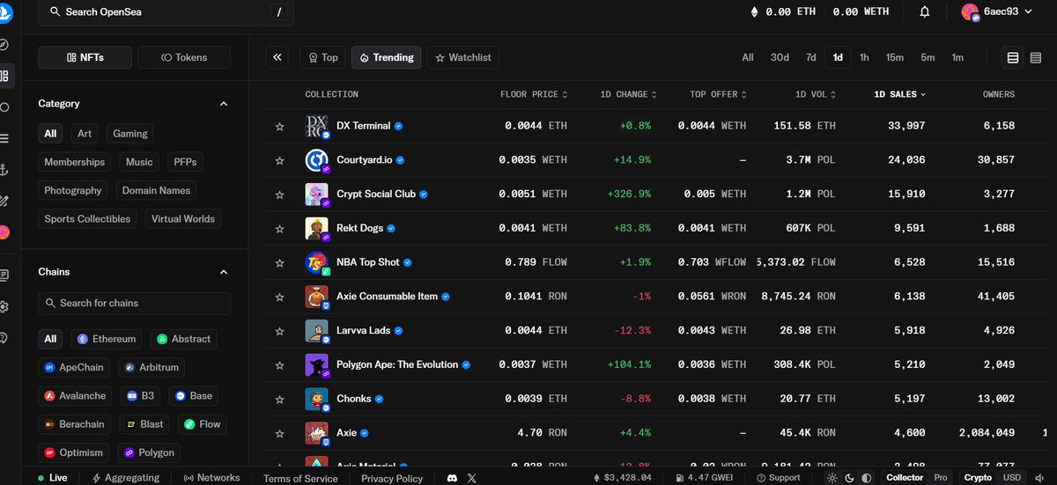Filter by Polygon chain
Image resolution: width=1057 pixels, height=485 pixels.
[x=147, y=452]
